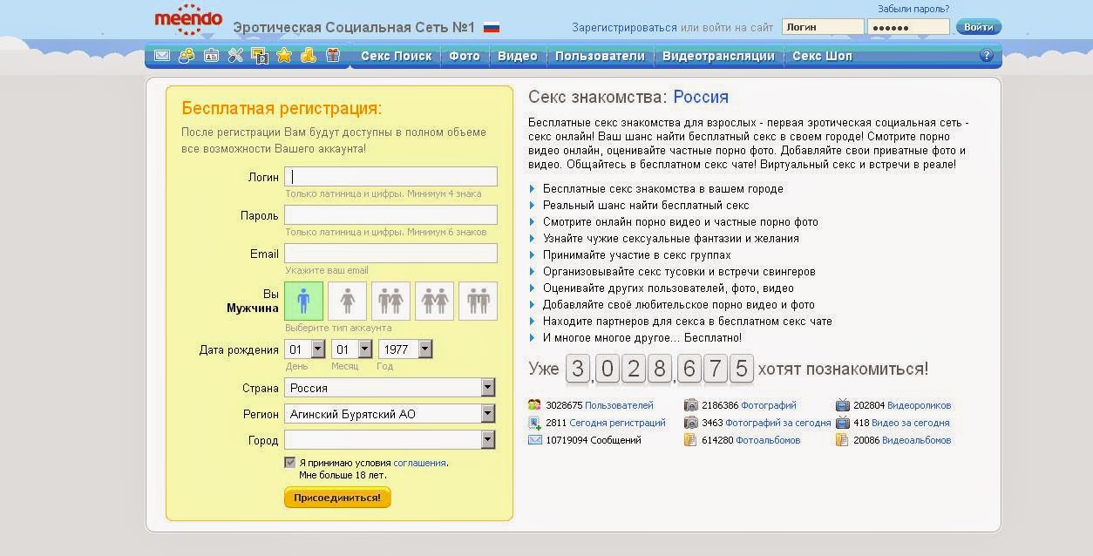Click the icon beside 20086 Видеоальбомов
The width and height of the screenshot is (1093, 556).
pyautogui.click(x=842, y=440)
